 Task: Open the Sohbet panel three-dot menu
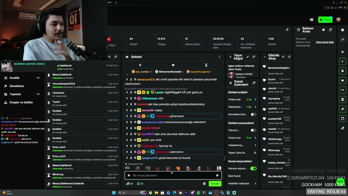[x=219, y=57]
